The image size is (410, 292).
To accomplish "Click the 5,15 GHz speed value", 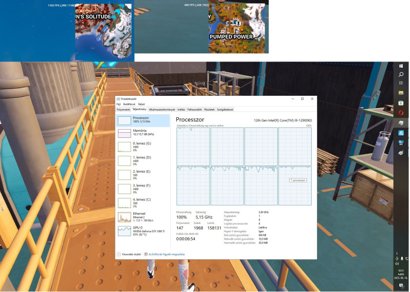I will click(204, 217).
